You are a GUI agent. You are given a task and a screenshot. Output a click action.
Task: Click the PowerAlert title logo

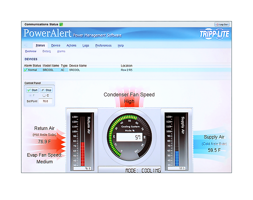pos(47,34)
